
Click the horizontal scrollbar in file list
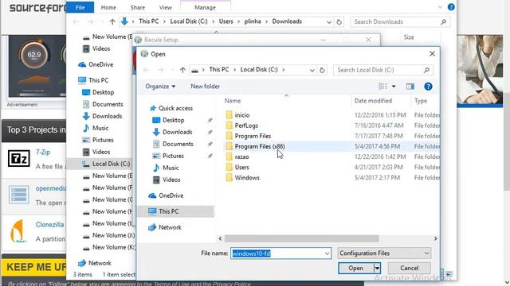301,238
